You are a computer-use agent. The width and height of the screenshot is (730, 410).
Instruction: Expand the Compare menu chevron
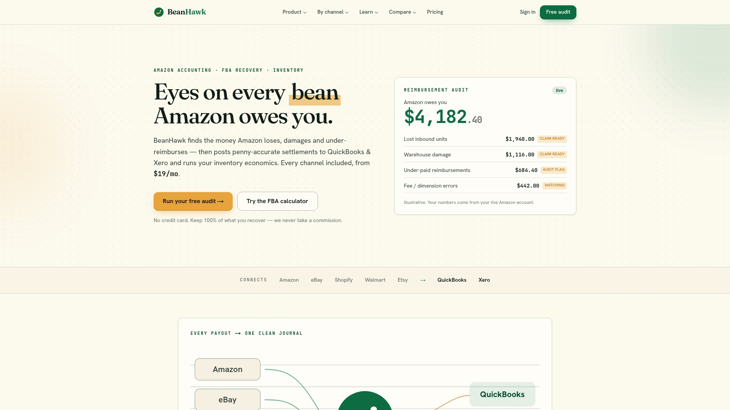coord(414,13)
